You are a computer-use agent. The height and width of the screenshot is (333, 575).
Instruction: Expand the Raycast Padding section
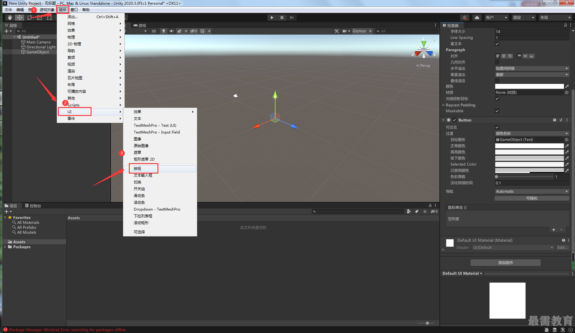pyautogui.click(x=443, y=105)
